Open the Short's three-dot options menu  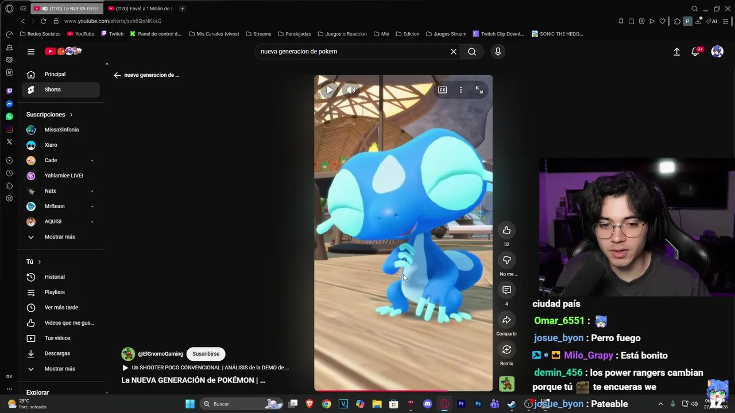[461, 90]
